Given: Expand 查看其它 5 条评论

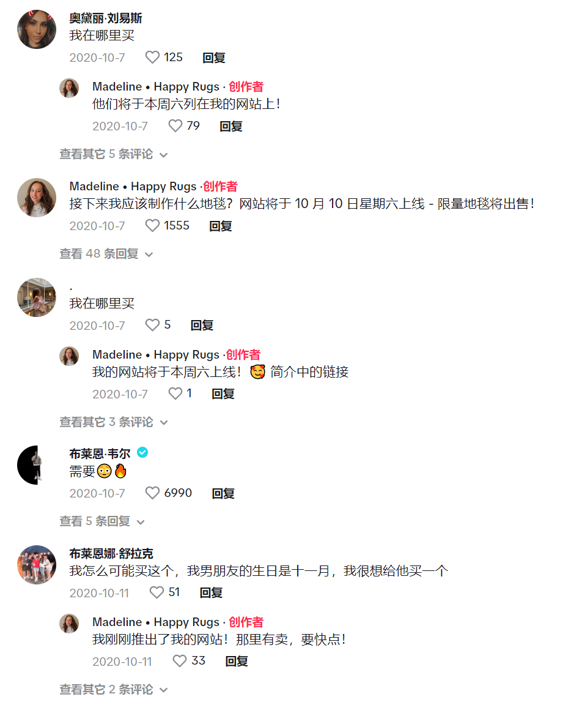Looking at the screenshot, I should point(114,154).
